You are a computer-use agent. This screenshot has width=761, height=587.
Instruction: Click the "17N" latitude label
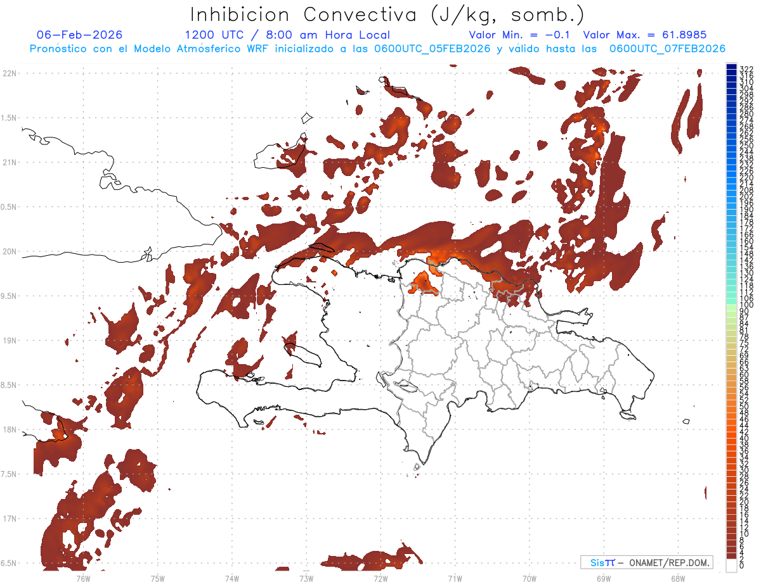9,519
